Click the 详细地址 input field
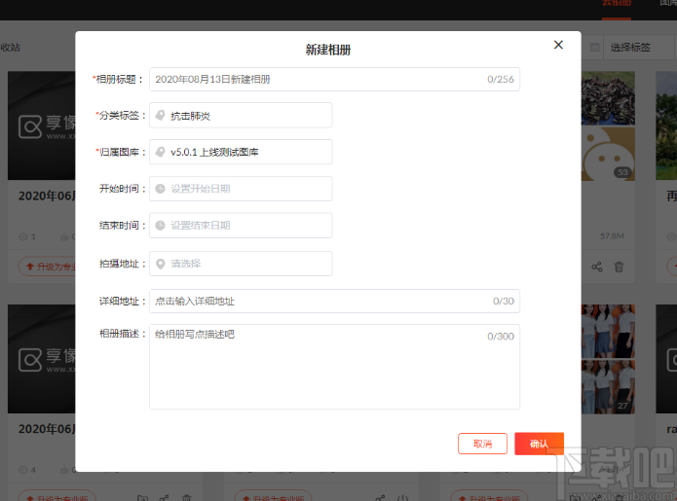677x501 pixels. click(334, 301)
